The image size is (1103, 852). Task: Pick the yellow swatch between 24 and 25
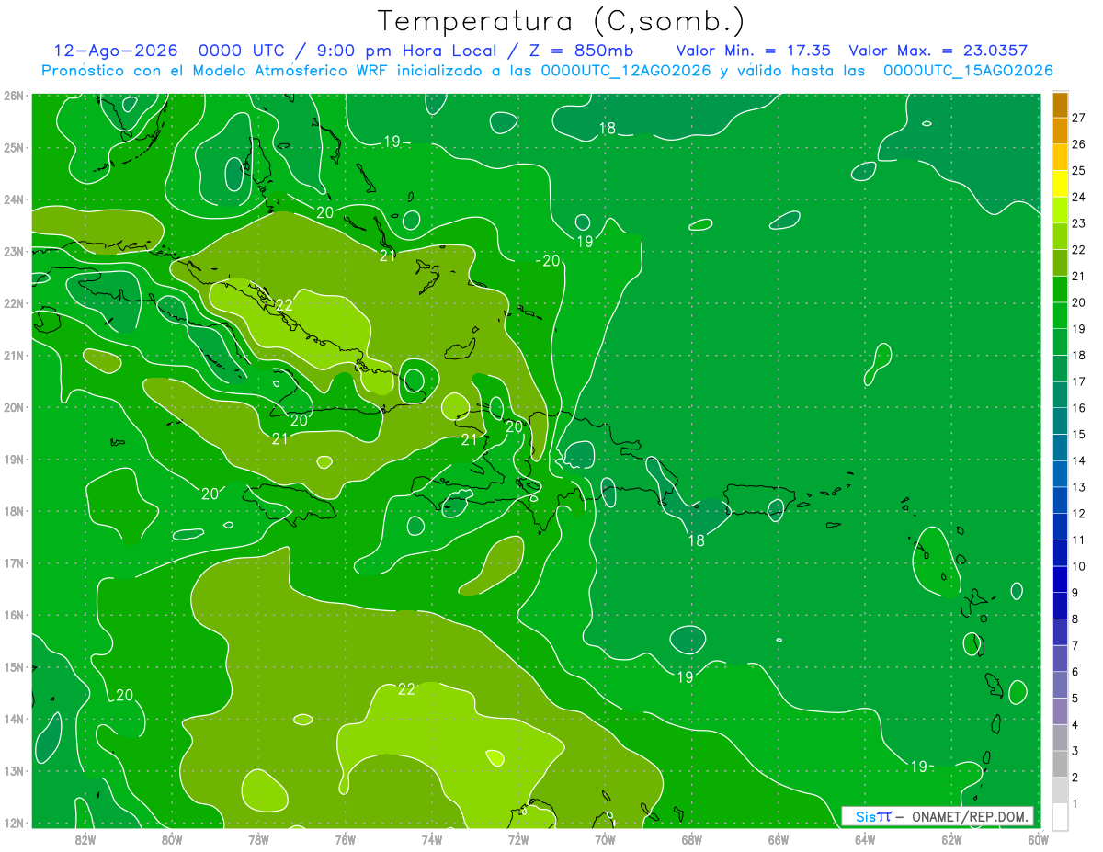click(1060, 184)
